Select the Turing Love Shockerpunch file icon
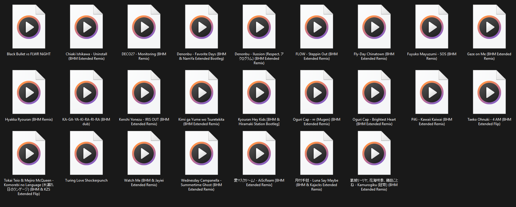516x207 pixels. [86, 153]
